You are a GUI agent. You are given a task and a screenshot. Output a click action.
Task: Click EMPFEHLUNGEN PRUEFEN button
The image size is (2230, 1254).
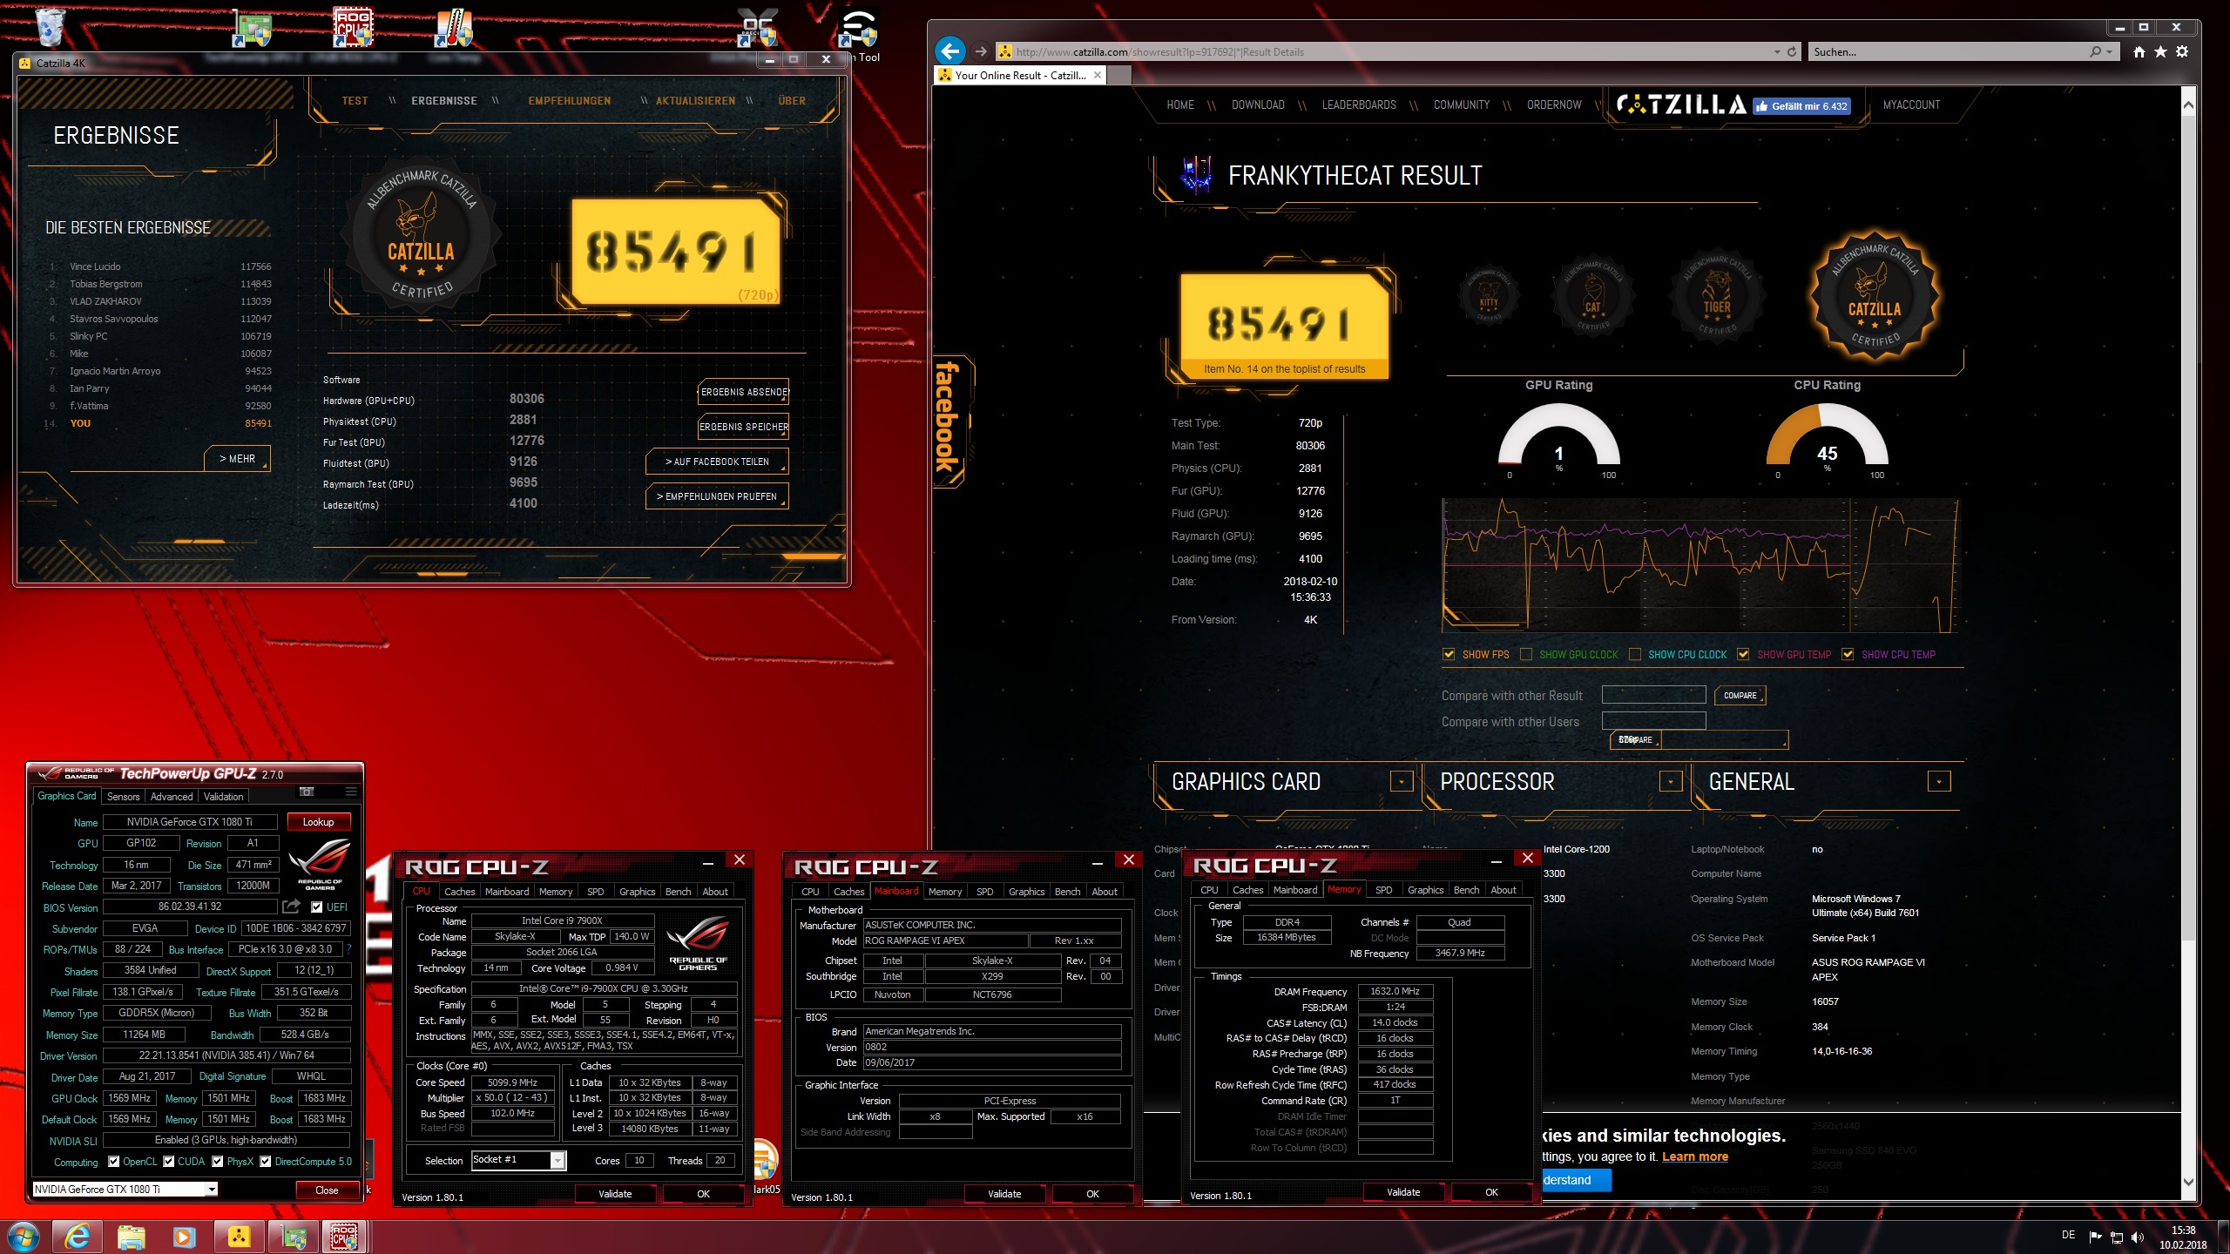coord(717,496)
